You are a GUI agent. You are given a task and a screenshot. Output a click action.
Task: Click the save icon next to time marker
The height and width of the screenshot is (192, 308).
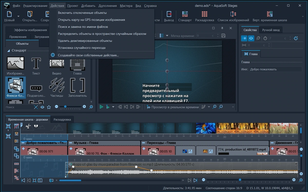click(x=223, y=36)
